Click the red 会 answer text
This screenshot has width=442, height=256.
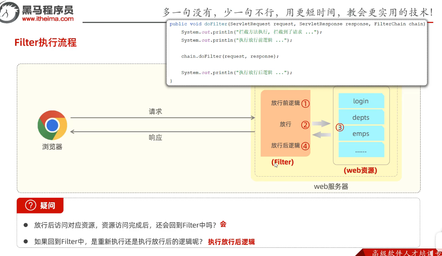click(223, 224)
